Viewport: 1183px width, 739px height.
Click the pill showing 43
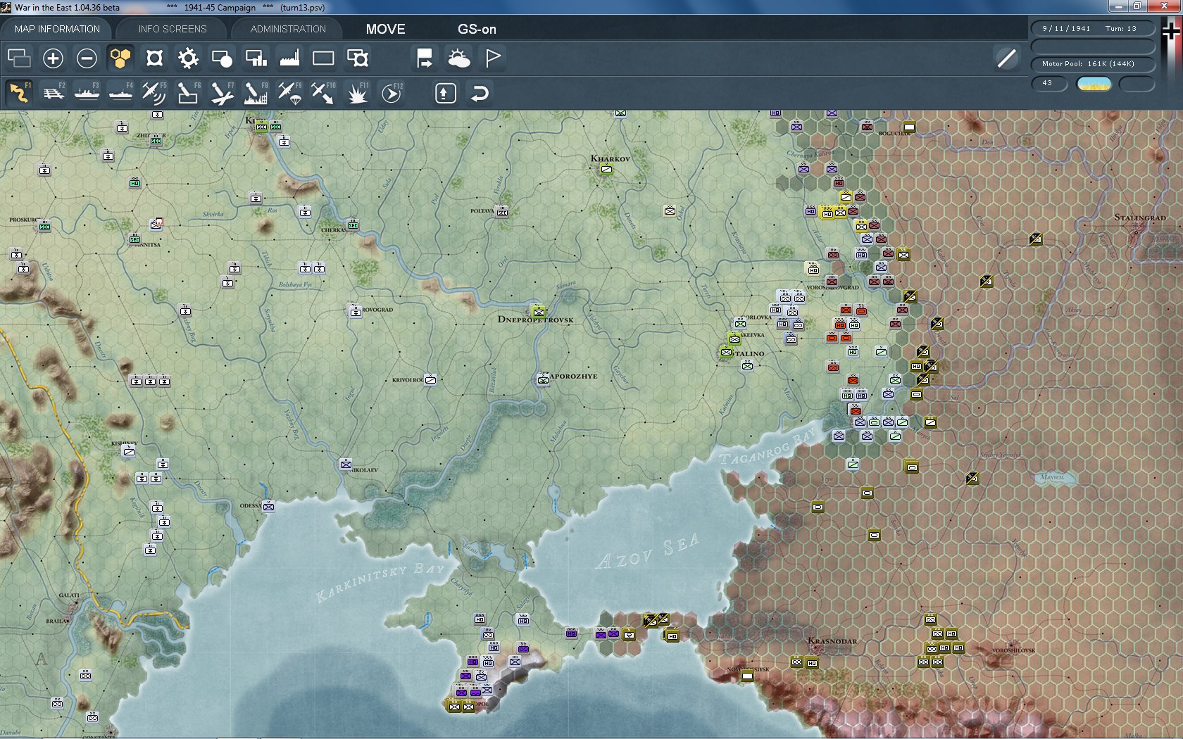pos(1049,83)
